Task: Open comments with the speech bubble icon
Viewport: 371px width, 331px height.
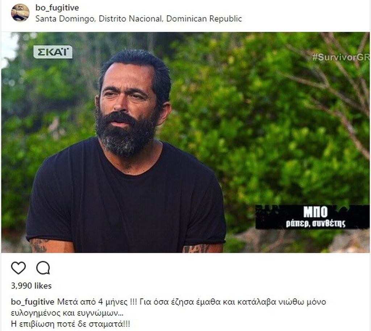Action: [43, 268]
